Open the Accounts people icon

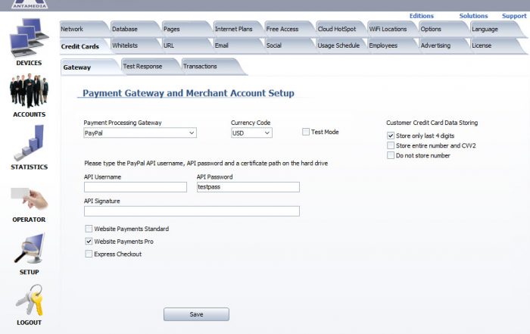pyautogui.click(x=29, y=91)
